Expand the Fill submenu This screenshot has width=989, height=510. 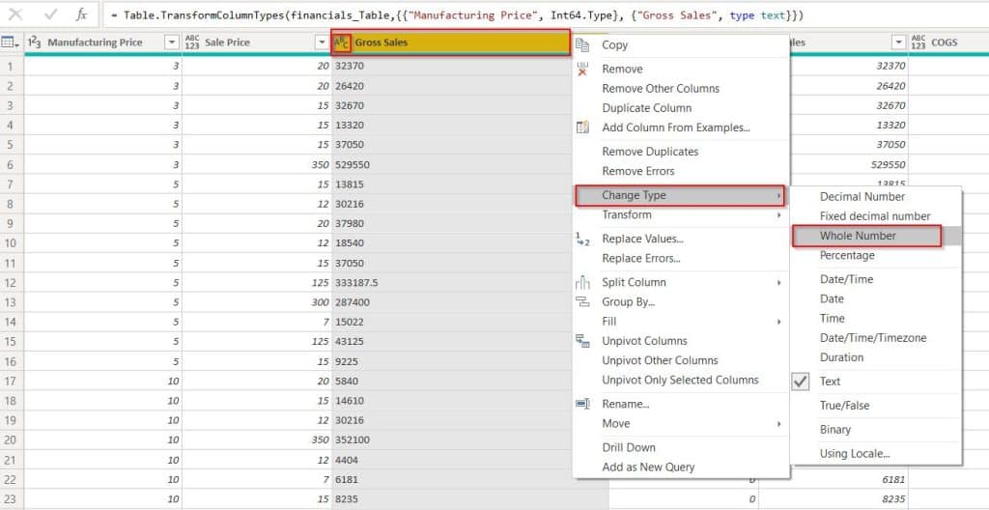(680, 322)
